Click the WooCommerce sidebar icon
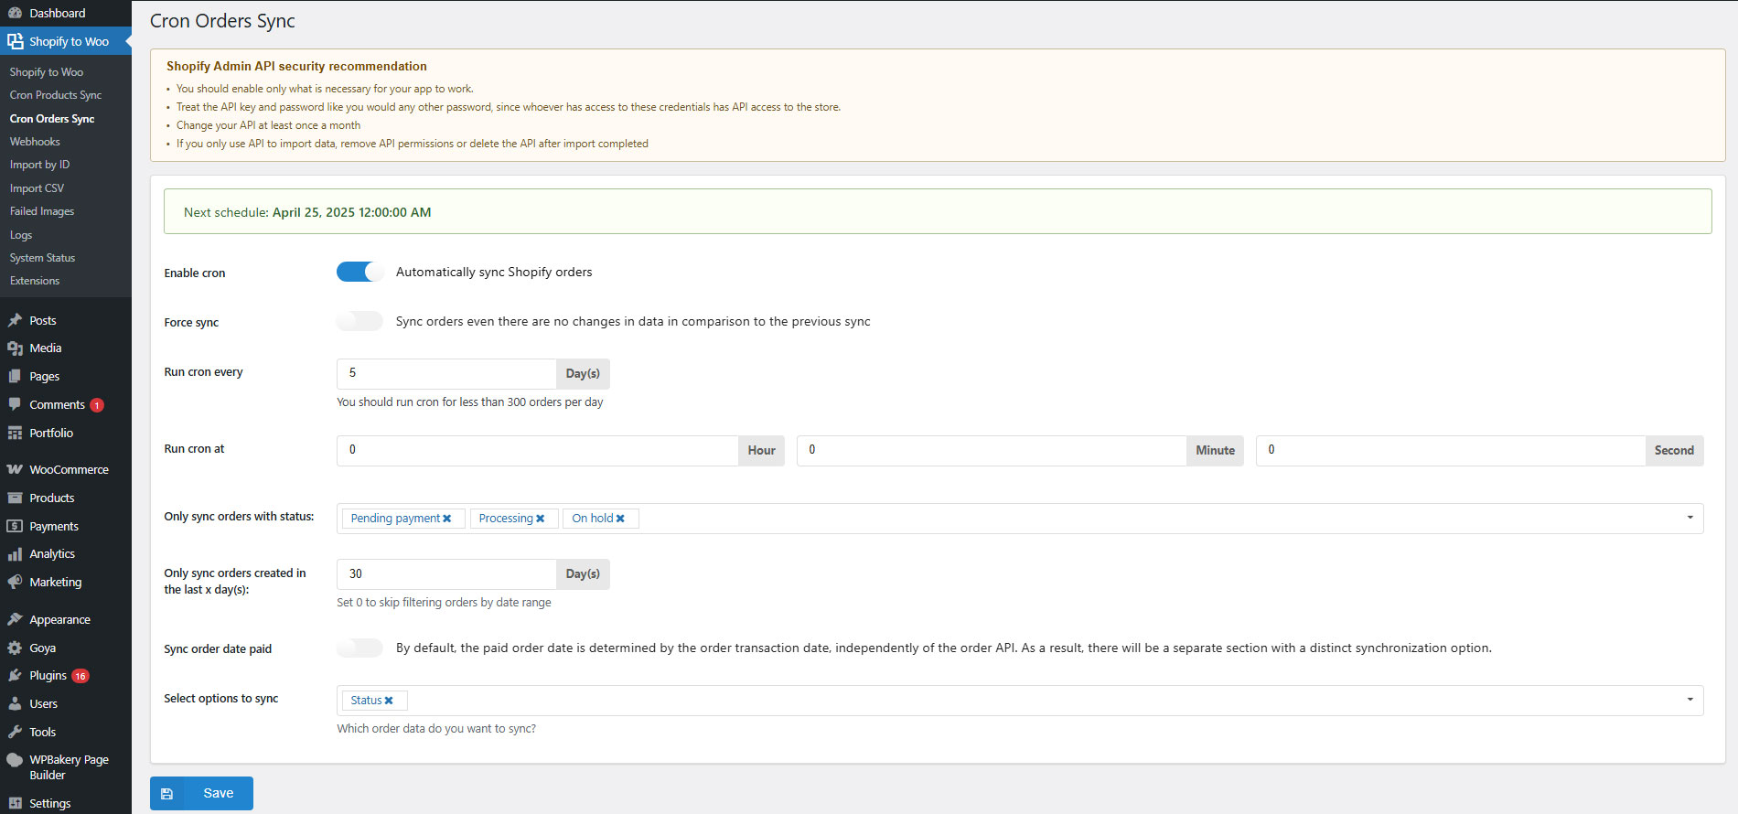 (15, 469)
